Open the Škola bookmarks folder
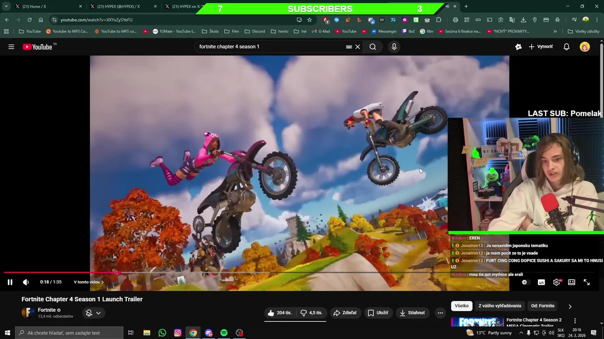The height and width of the screenshot is (339, 604). click(x=210, y=32)
